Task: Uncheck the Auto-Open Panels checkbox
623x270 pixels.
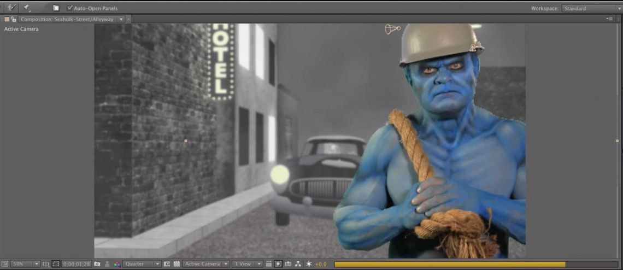Action: point(70,8)
